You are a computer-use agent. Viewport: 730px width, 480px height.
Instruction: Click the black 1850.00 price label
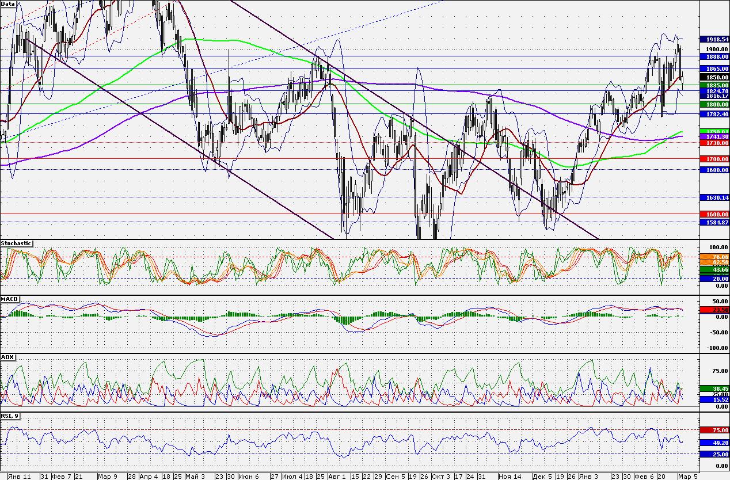click(714, 77)
